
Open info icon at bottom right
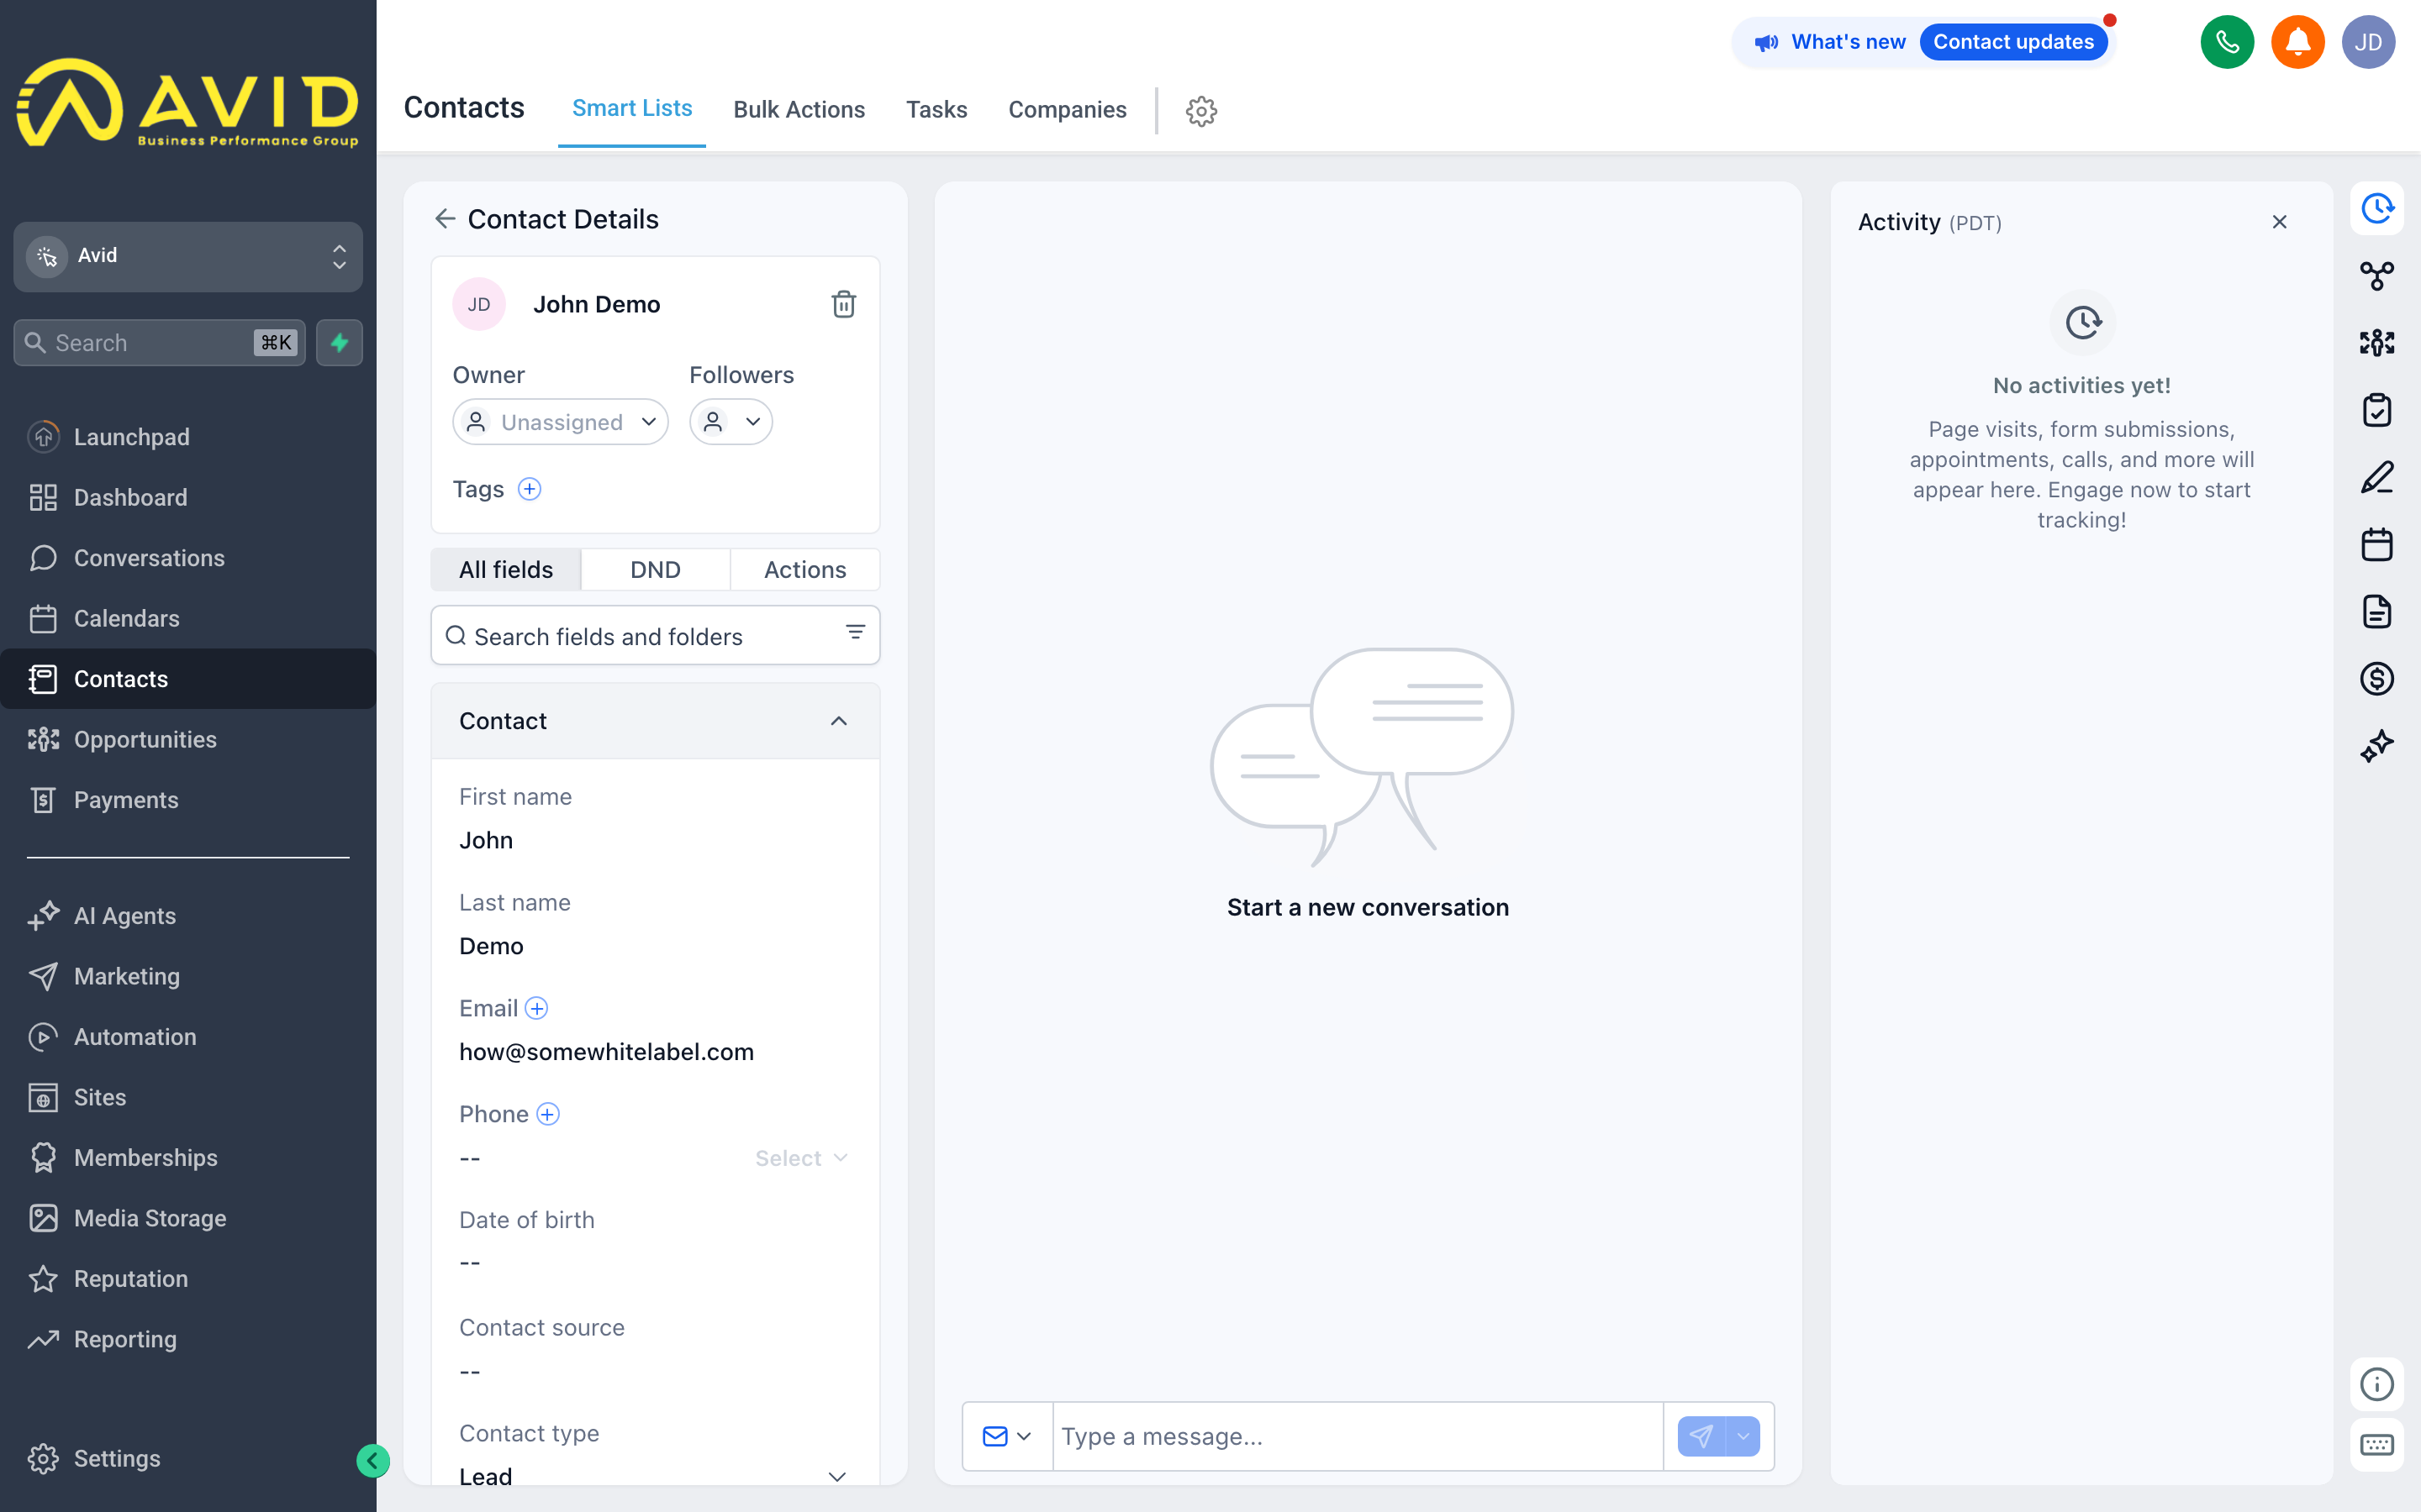[x=2376, y=1384]
